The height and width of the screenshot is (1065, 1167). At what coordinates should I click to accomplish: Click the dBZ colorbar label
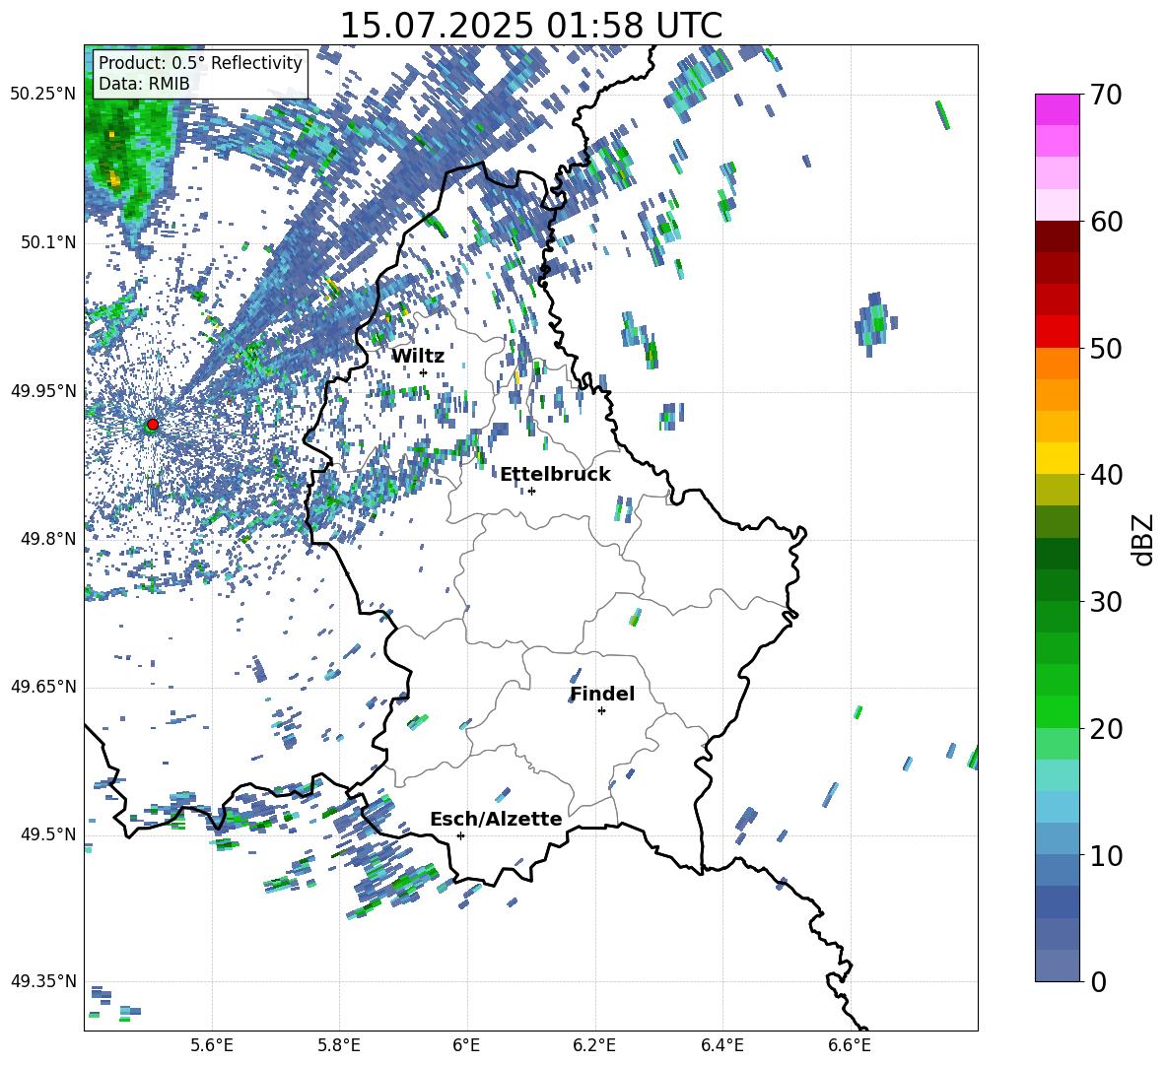[1144, 539]
